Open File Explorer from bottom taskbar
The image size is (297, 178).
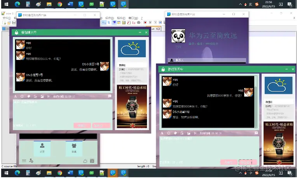(x=49, y=173)
